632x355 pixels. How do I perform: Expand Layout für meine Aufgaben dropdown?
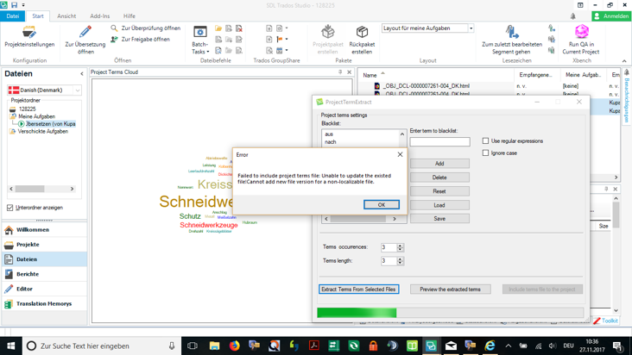click(471, 28)
